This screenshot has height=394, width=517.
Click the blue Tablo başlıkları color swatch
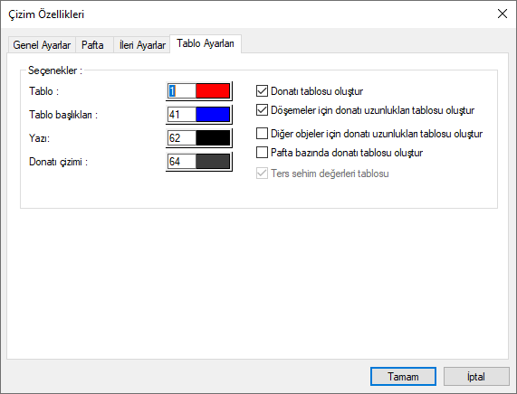213,115
